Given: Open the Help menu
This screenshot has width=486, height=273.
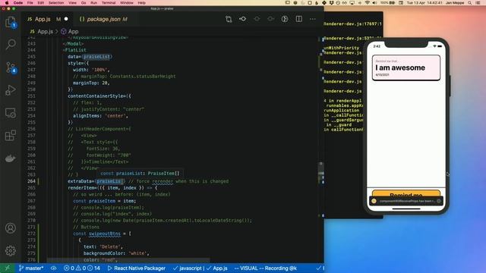Looking at the screenshot, I should (142, 3).
